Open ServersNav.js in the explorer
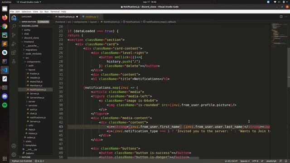 (x=37, y=98)
